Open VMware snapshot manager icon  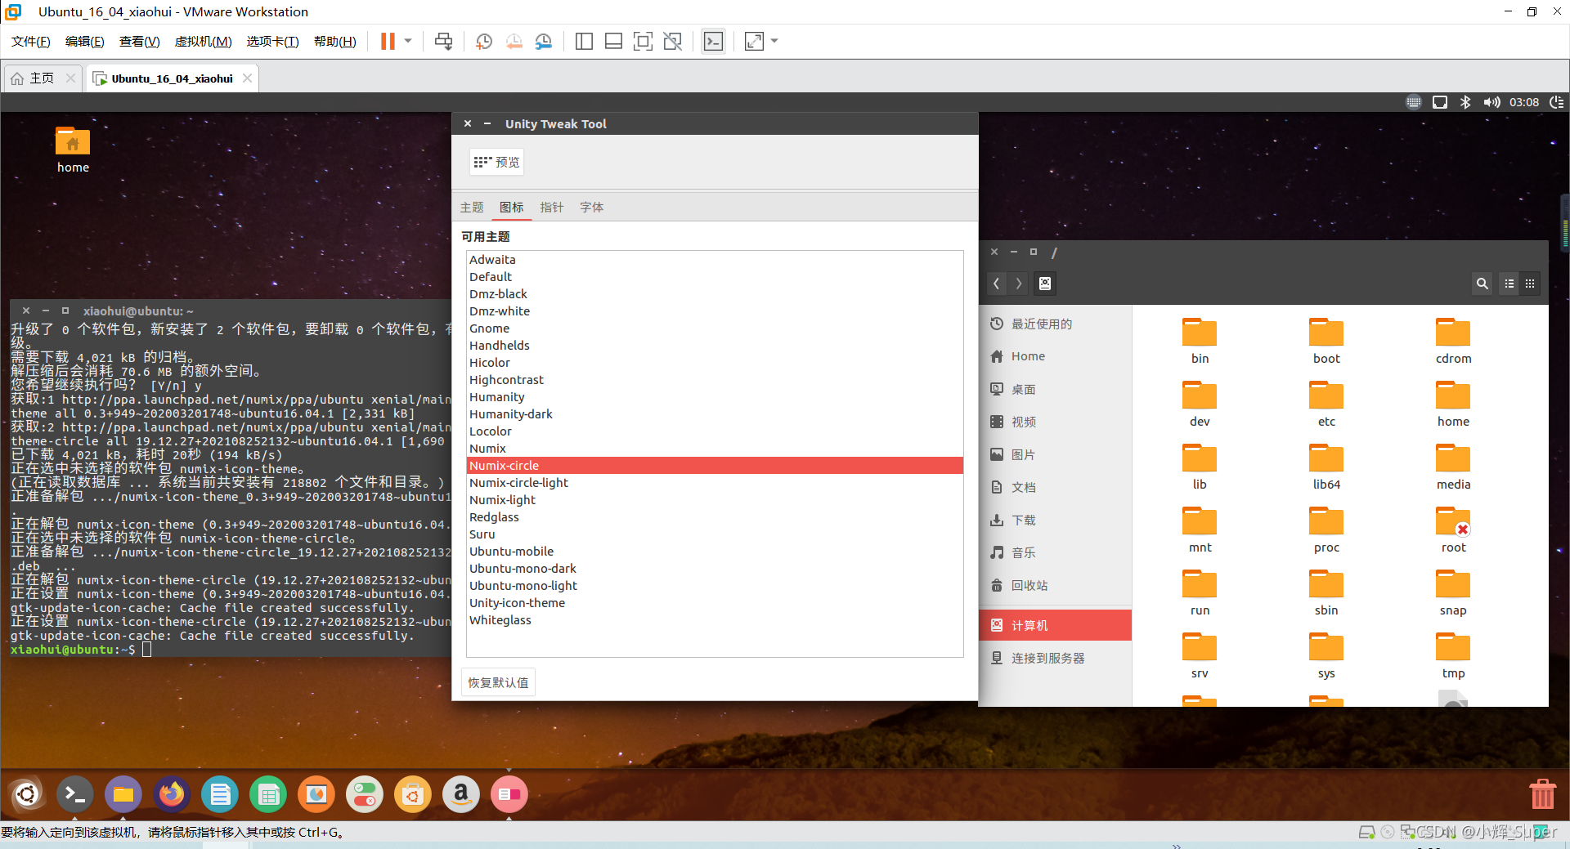(543, 42)
